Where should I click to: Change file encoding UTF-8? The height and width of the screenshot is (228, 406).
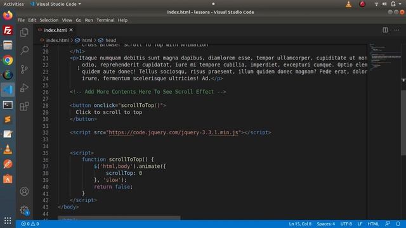coord(346,224)
